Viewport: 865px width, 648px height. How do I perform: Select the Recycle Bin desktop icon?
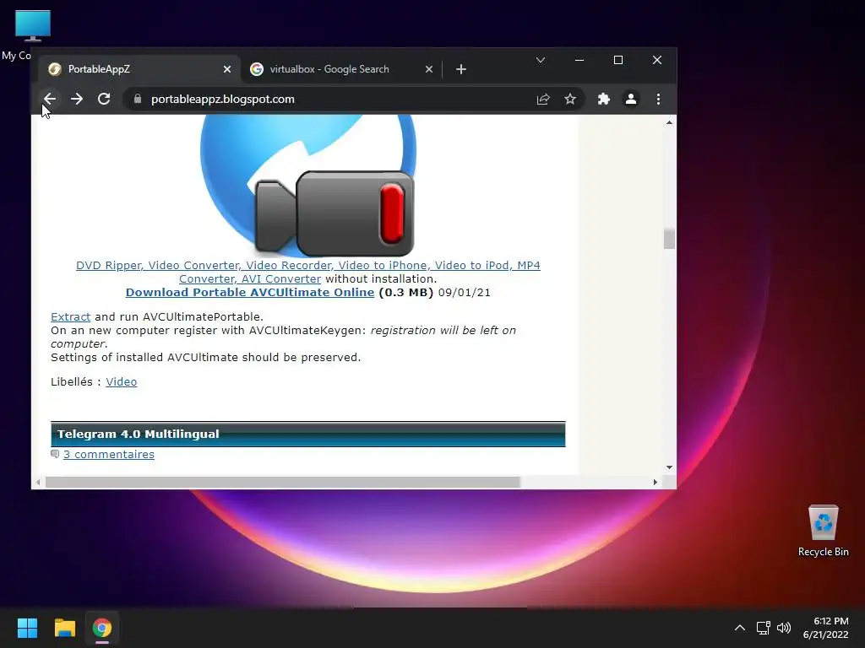(x=823, y=530)
